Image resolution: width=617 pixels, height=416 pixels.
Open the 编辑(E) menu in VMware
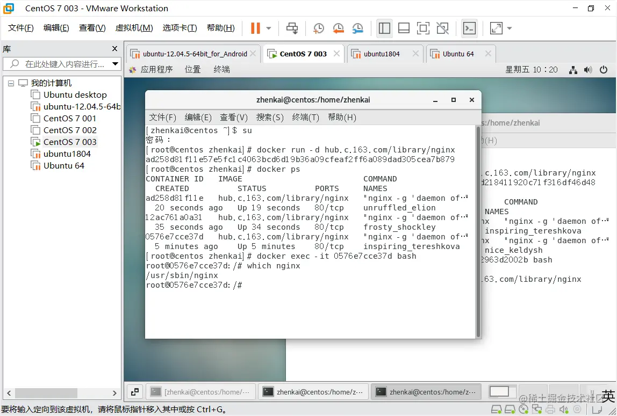point(56,28)
